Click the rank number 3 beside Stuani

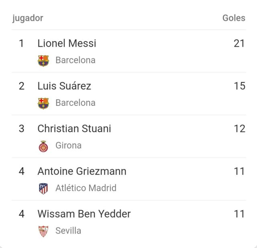tap(22, 128)
